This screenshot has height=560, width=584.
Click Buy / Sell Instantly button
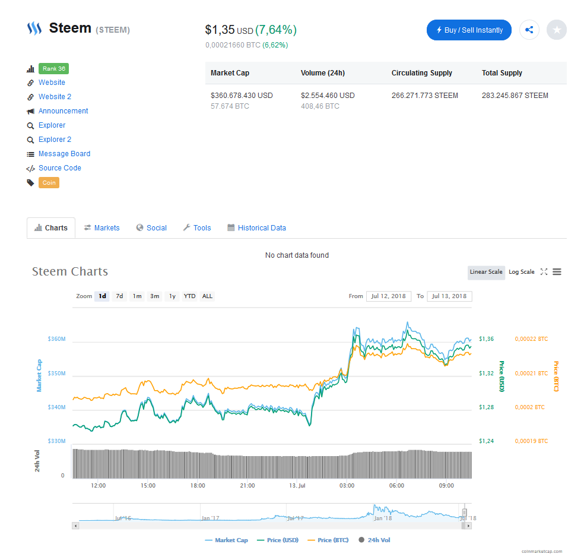pyautogui.click(x=469, y=30)
